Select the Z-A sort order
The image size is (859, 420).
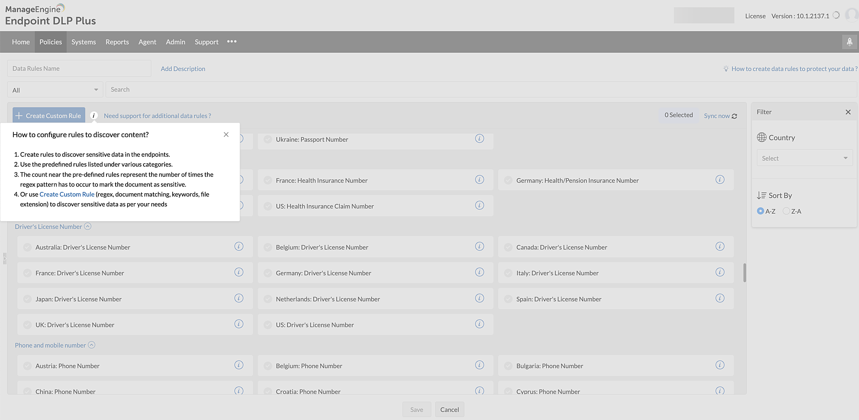click(x=786, y=211)
